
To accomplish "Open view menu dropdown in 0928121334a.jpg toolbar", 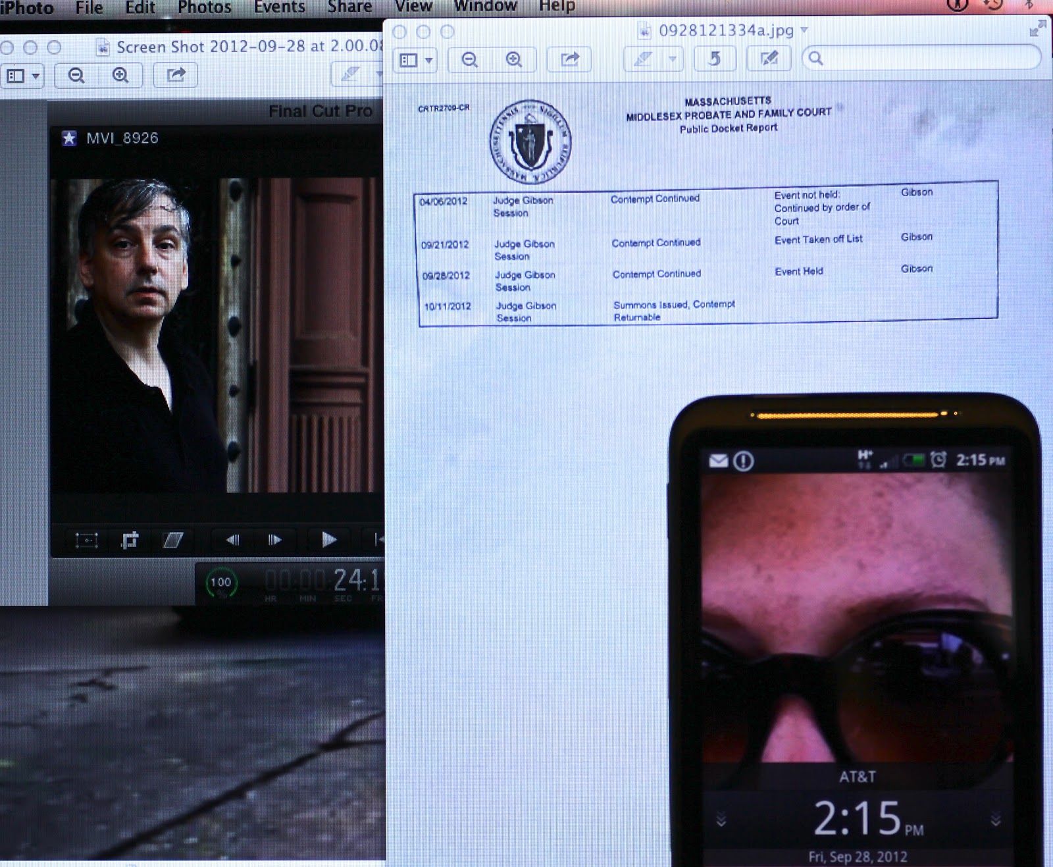I will [x=416, y=61].
